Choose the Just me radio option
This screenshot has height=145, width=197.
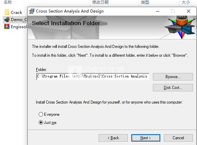(x=41, y=123)
